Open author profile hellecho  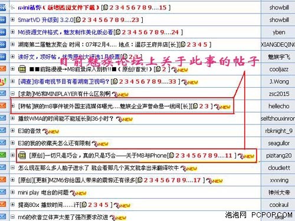coord(279,106)
